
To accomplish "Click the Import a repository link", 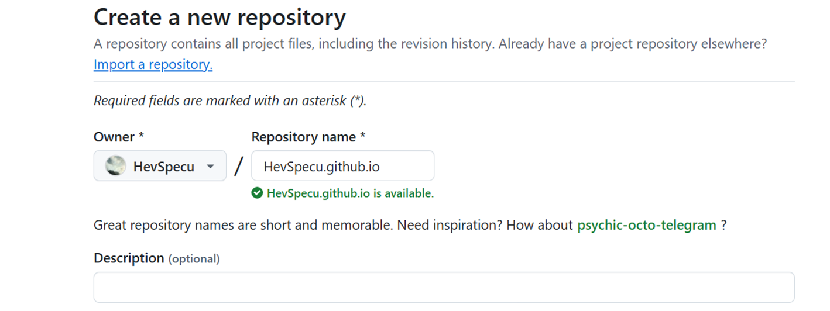I will click(153, 64).
